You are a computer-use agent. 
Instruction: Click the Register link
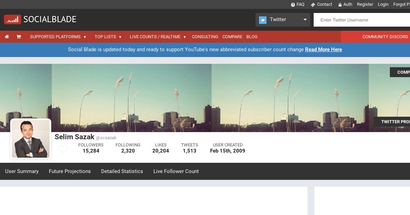[x=365, y=4]
